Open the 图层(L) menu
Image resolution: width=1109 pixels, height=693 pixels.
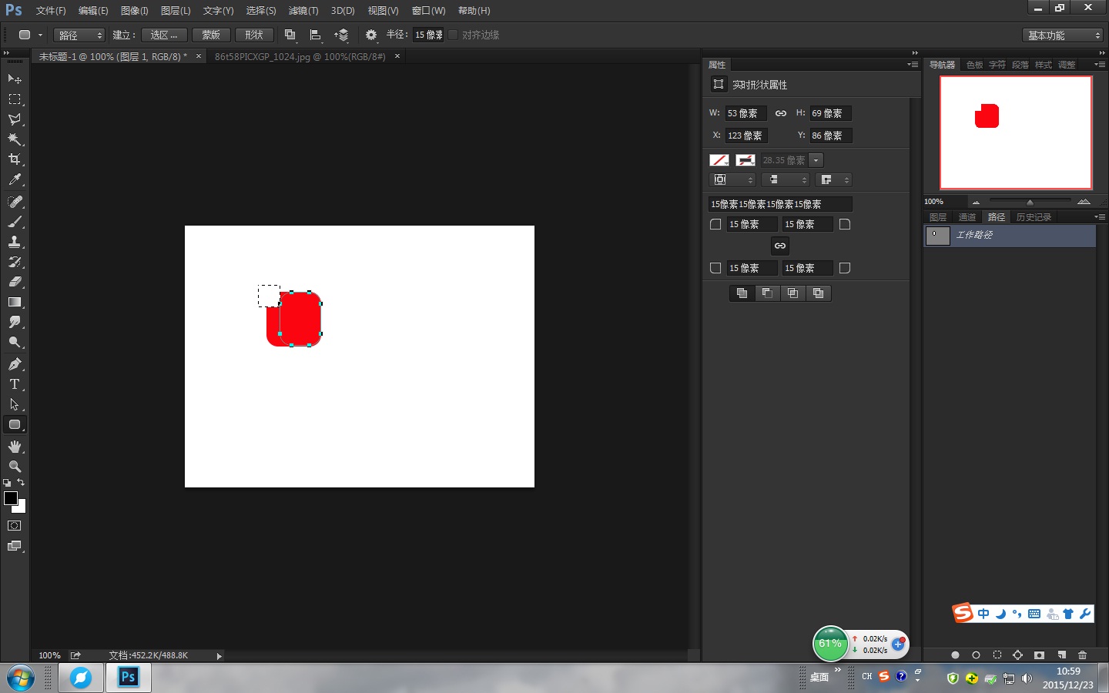pos(176,11)
